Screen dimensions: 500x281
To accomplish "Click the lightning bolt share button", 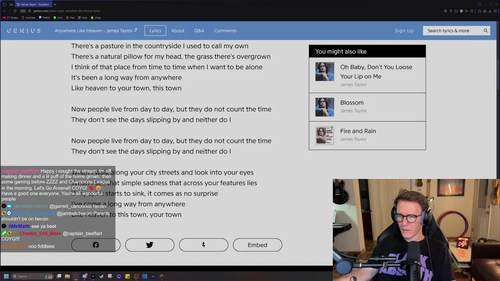I will coord(204,245).
